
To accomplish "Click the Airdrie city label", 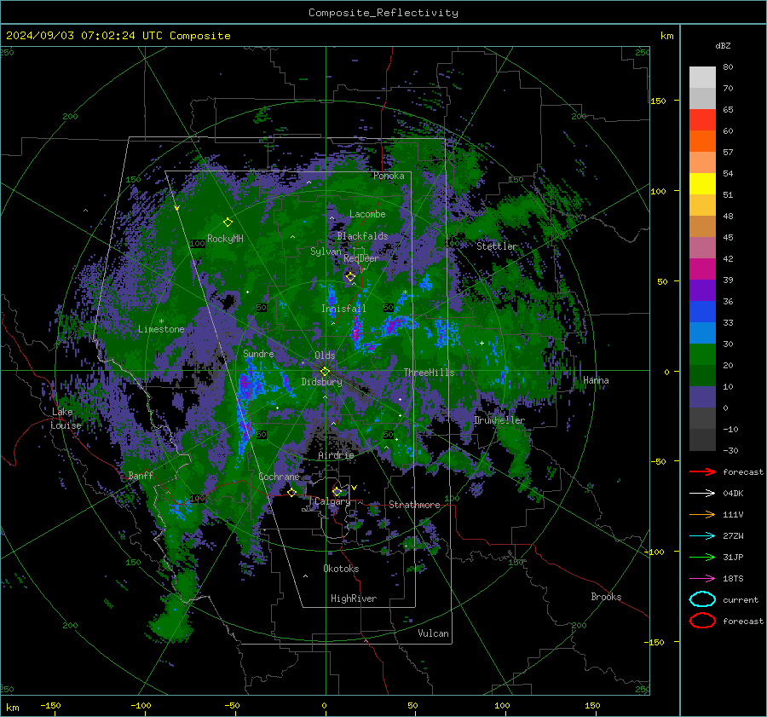I will pyautogui.click(x=336, y=455).
